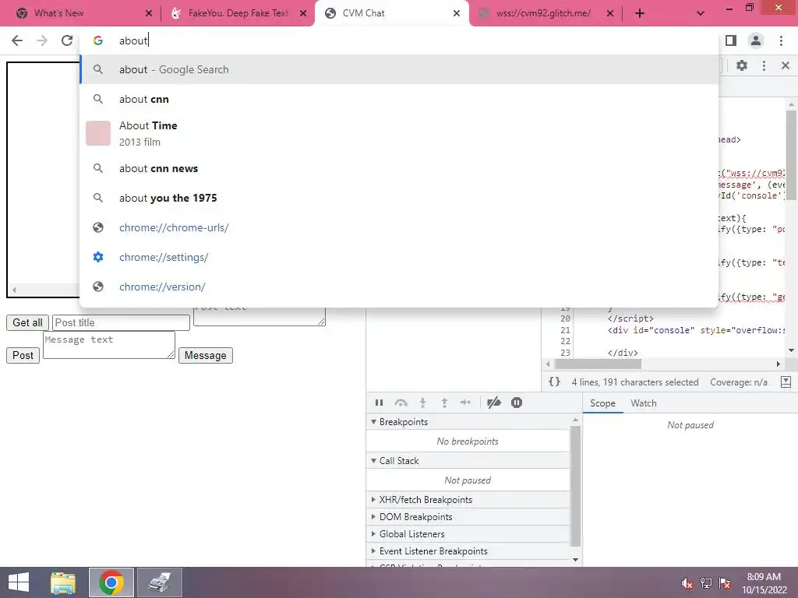The image size is (798, 598).
Task: Click the source editor vertical scrollbar
Action: coord(791,155)
